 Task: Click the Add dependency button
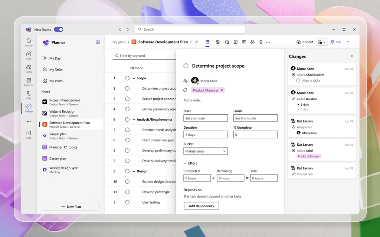[x=202, y=206]
